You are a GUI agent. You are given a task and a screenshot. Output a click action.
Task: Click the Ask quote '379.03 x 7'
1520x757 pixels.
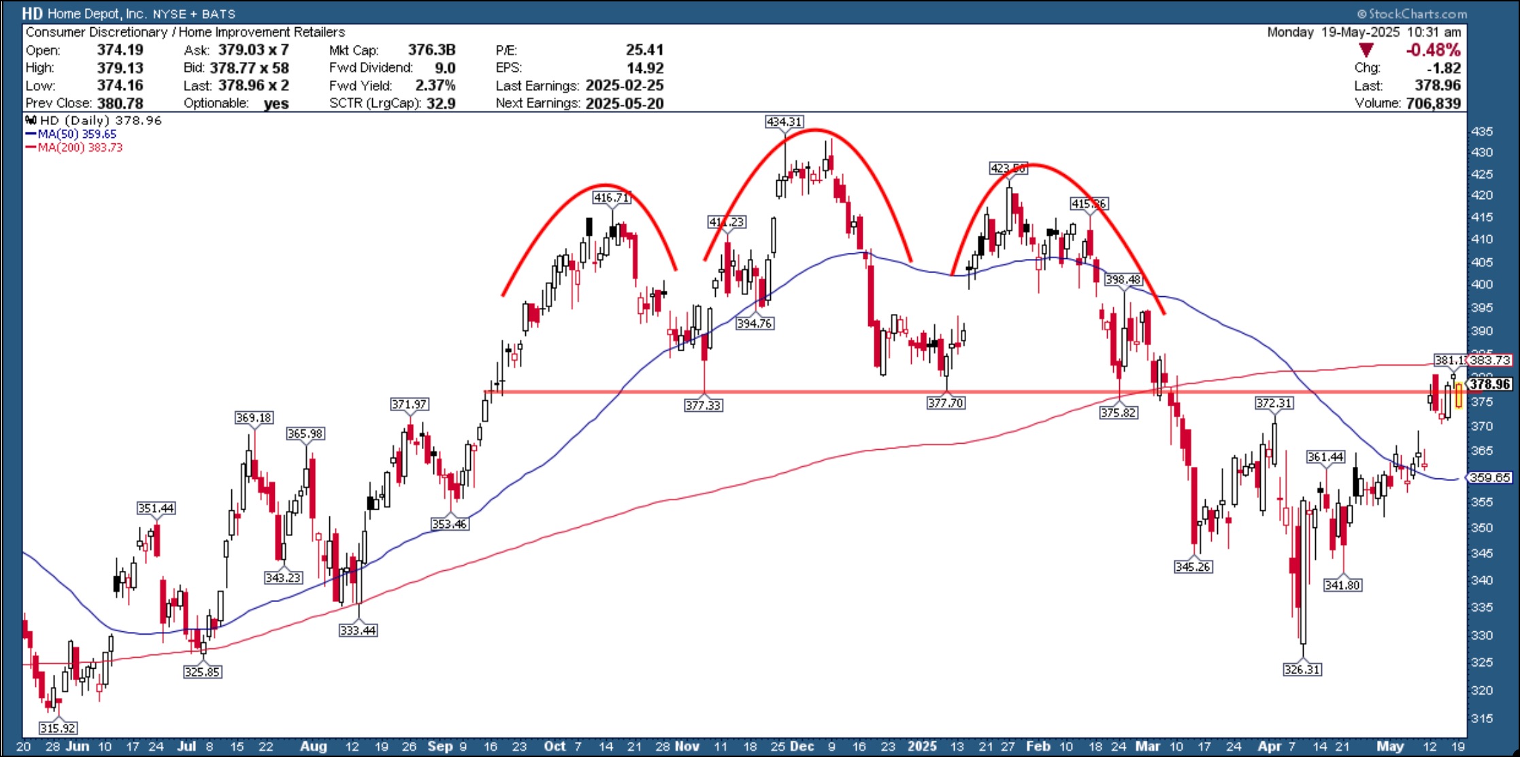tap(253, 50)
